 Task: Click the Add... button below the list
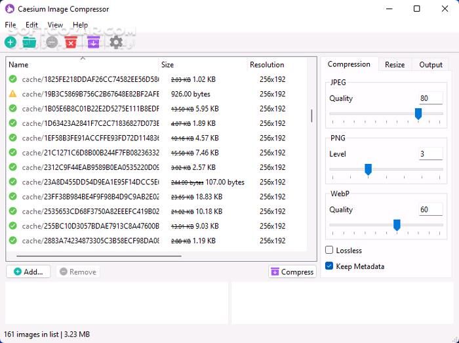[x=28, y=272]
